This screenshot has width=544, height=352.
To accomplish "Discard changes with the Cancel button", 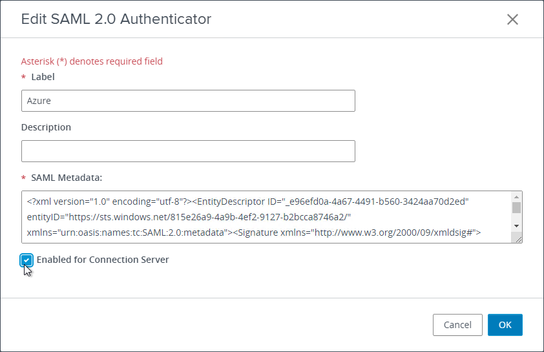I will 457,325.
